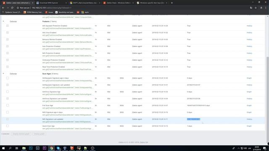The height and width of the screenshot is (151, 269).
Task: Open the DDR4 Memory bookmark
Action: pos(33,12)
